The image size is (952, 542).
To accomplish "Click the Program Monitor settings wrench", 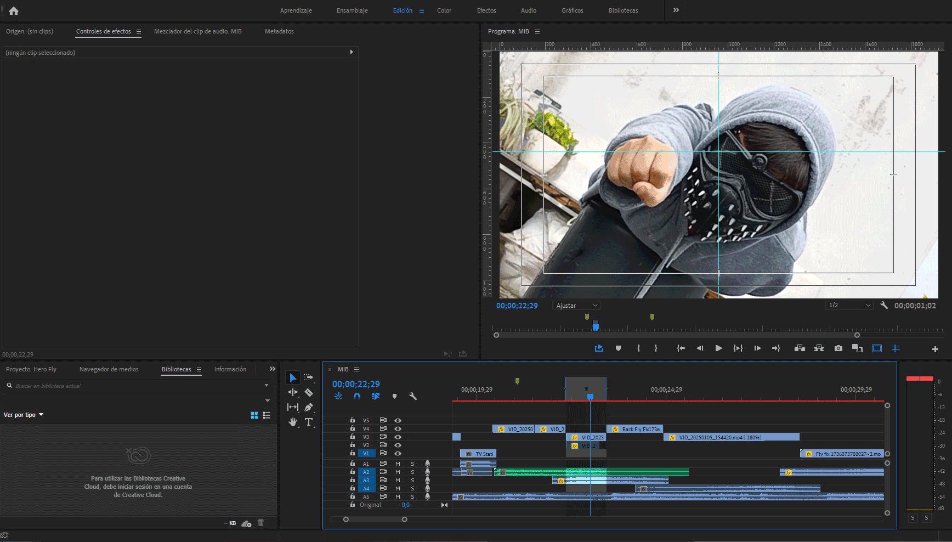I will [x=884, y=306].
